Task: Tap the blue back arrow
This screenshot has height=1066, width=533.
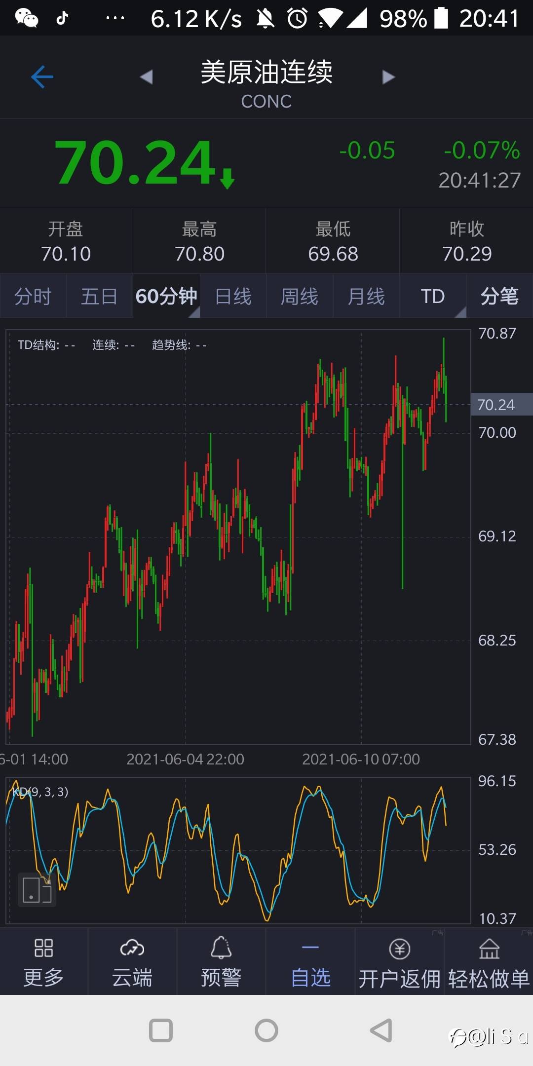Action: click(x=42, y=77)
